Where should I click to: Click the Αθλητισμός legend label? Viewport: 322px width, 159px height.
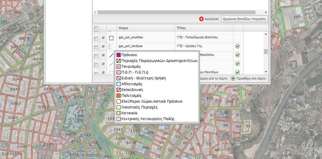click(132, 84)
